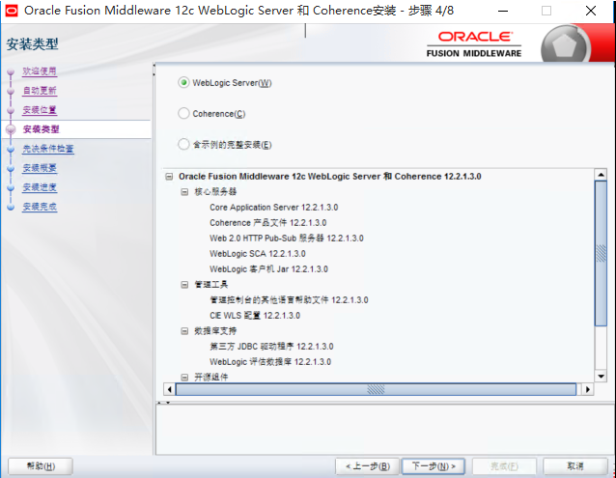Select WebLogic SCA 12.2.1.3.0 row
This screenshot has width=616, height=478.
point(258,253)
